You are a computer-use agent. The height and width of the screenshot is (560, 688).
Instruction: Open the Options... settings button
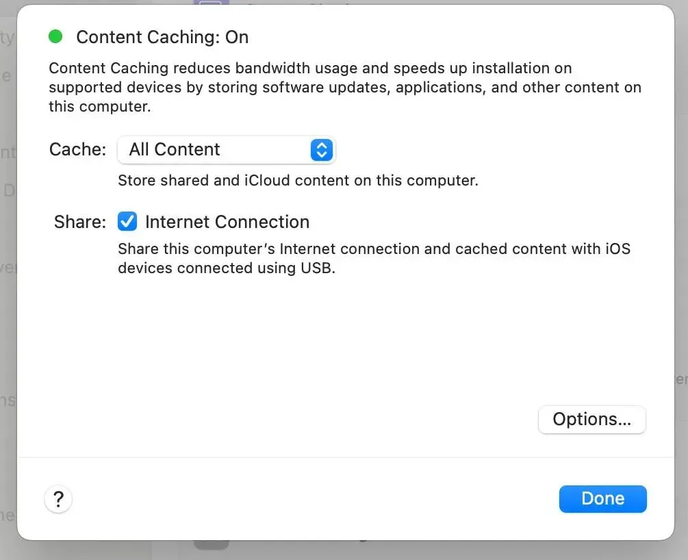pos(591,420)
